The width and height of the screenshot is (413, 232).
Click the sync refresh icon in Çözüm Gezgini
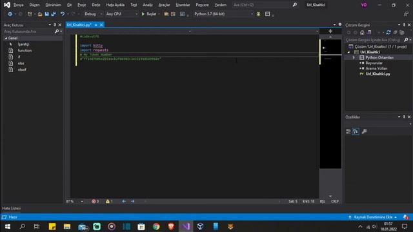[388, 32]
